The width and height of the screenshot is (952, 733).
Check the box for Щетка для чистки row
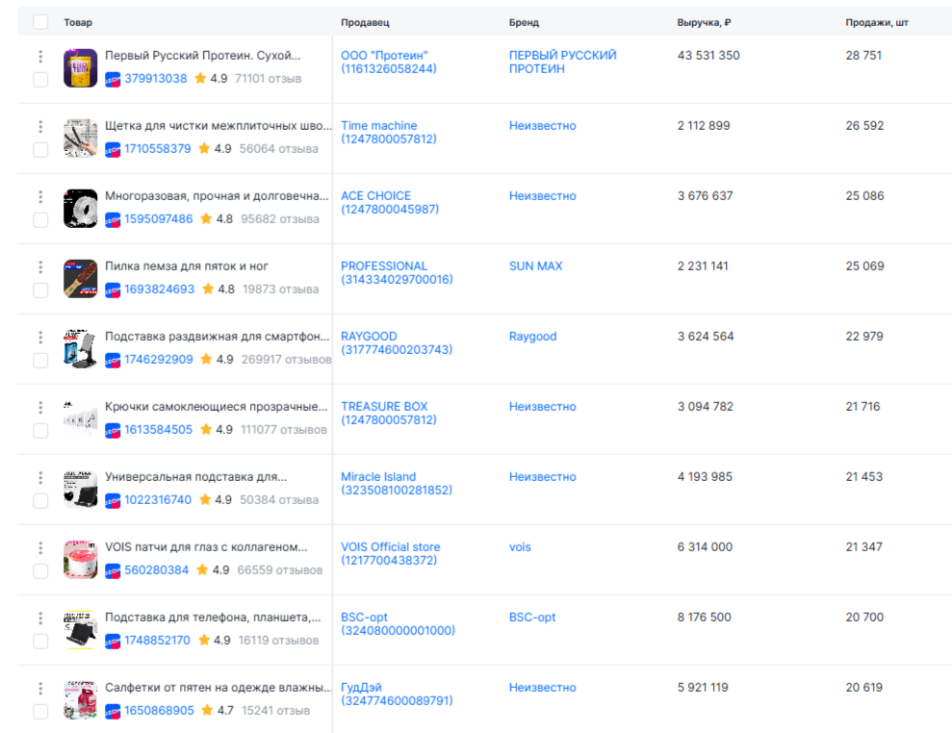40,150
